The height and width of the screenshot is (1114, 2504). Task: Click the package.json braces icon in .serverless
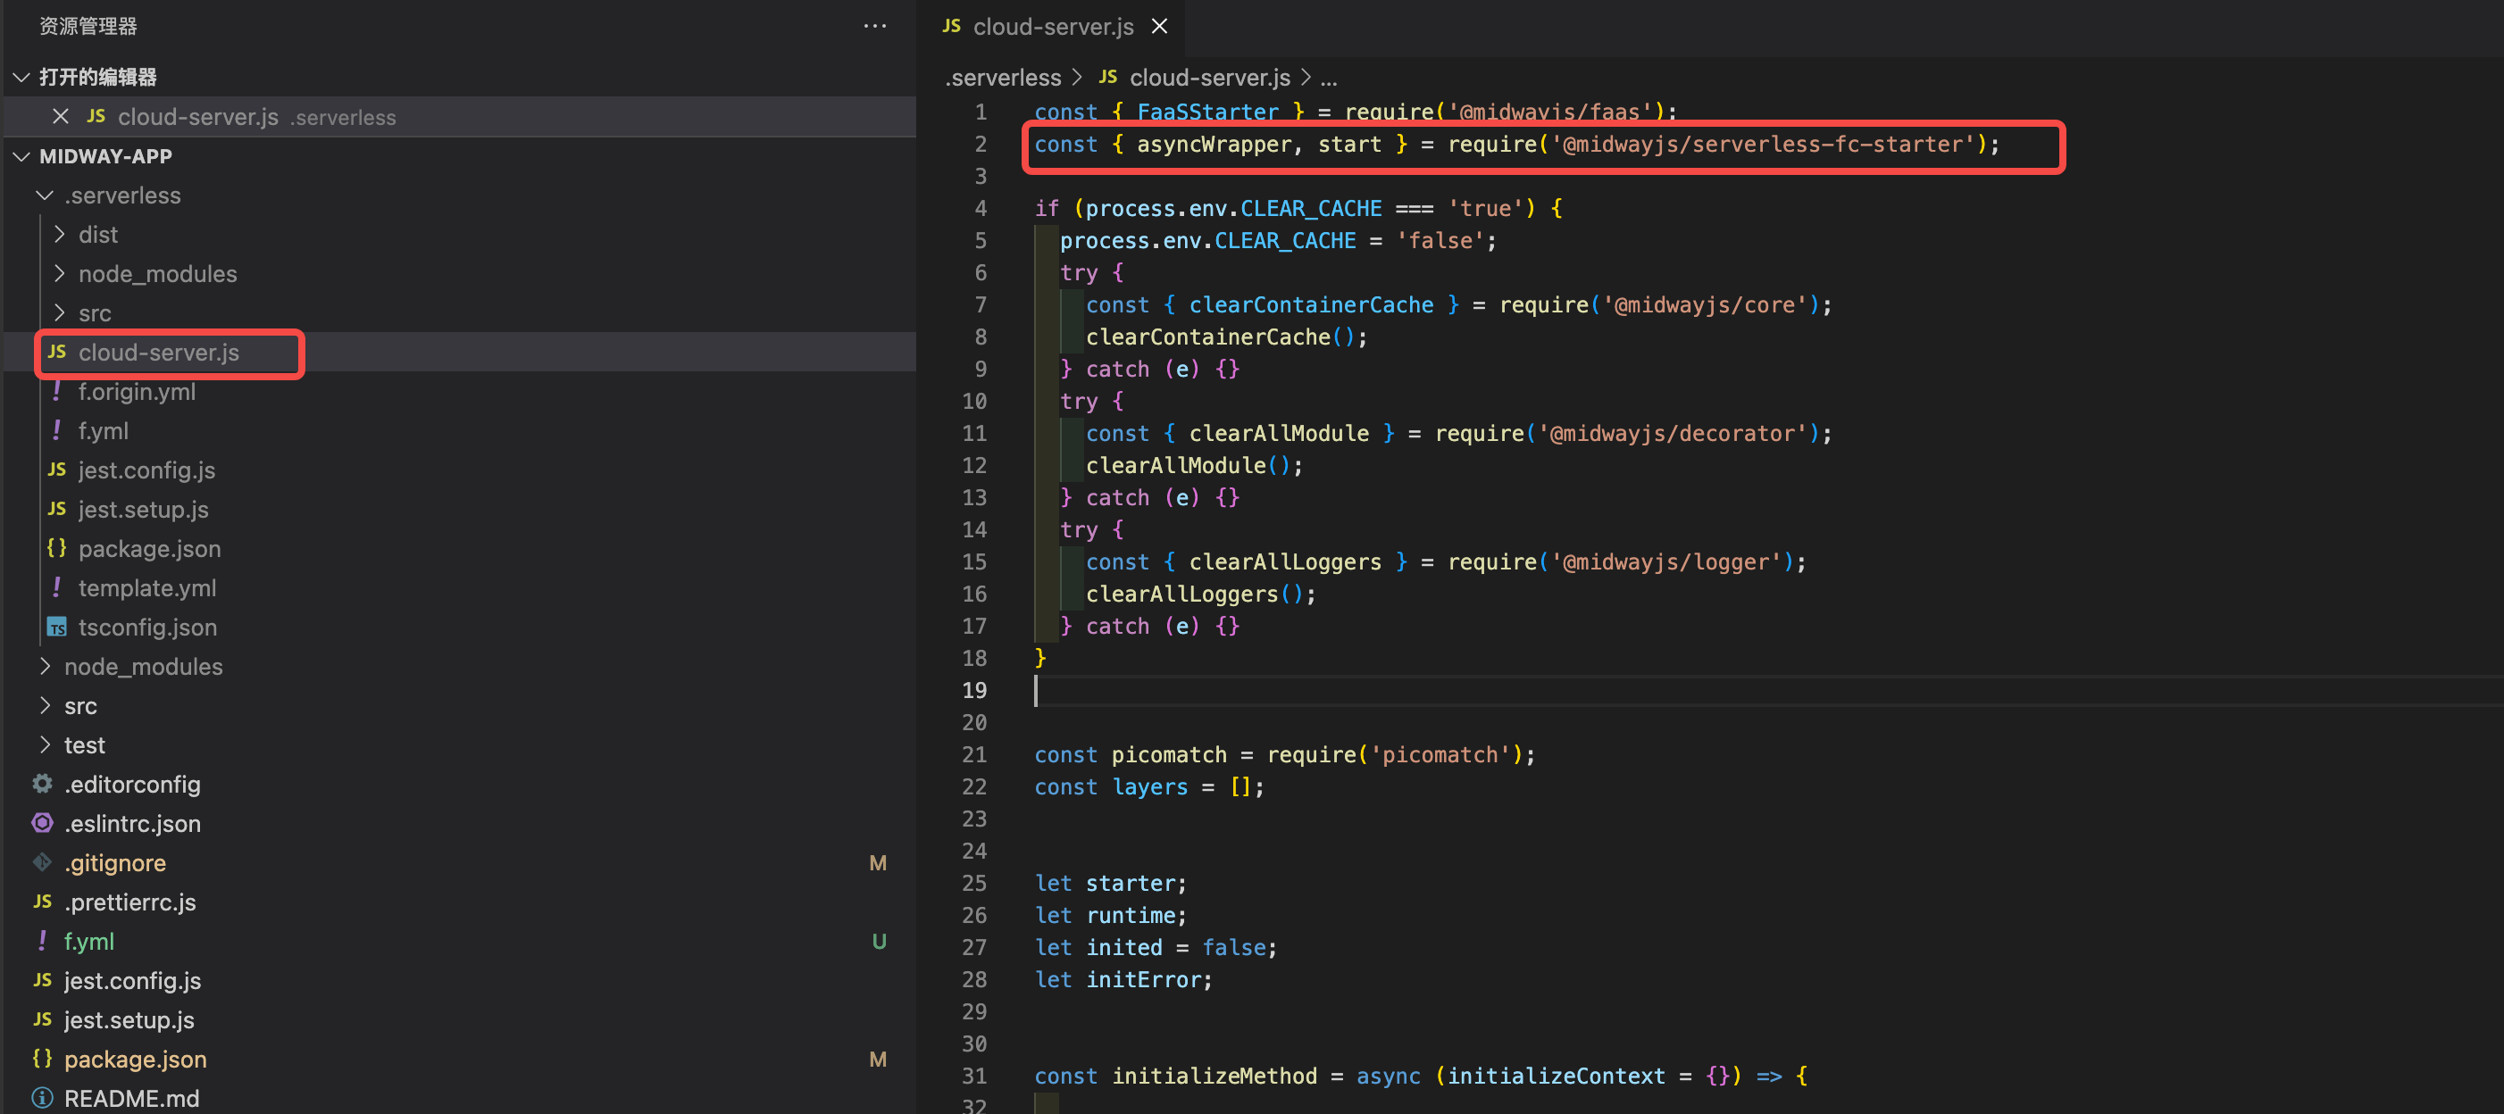pyautogui.click(x=56, y=549)
